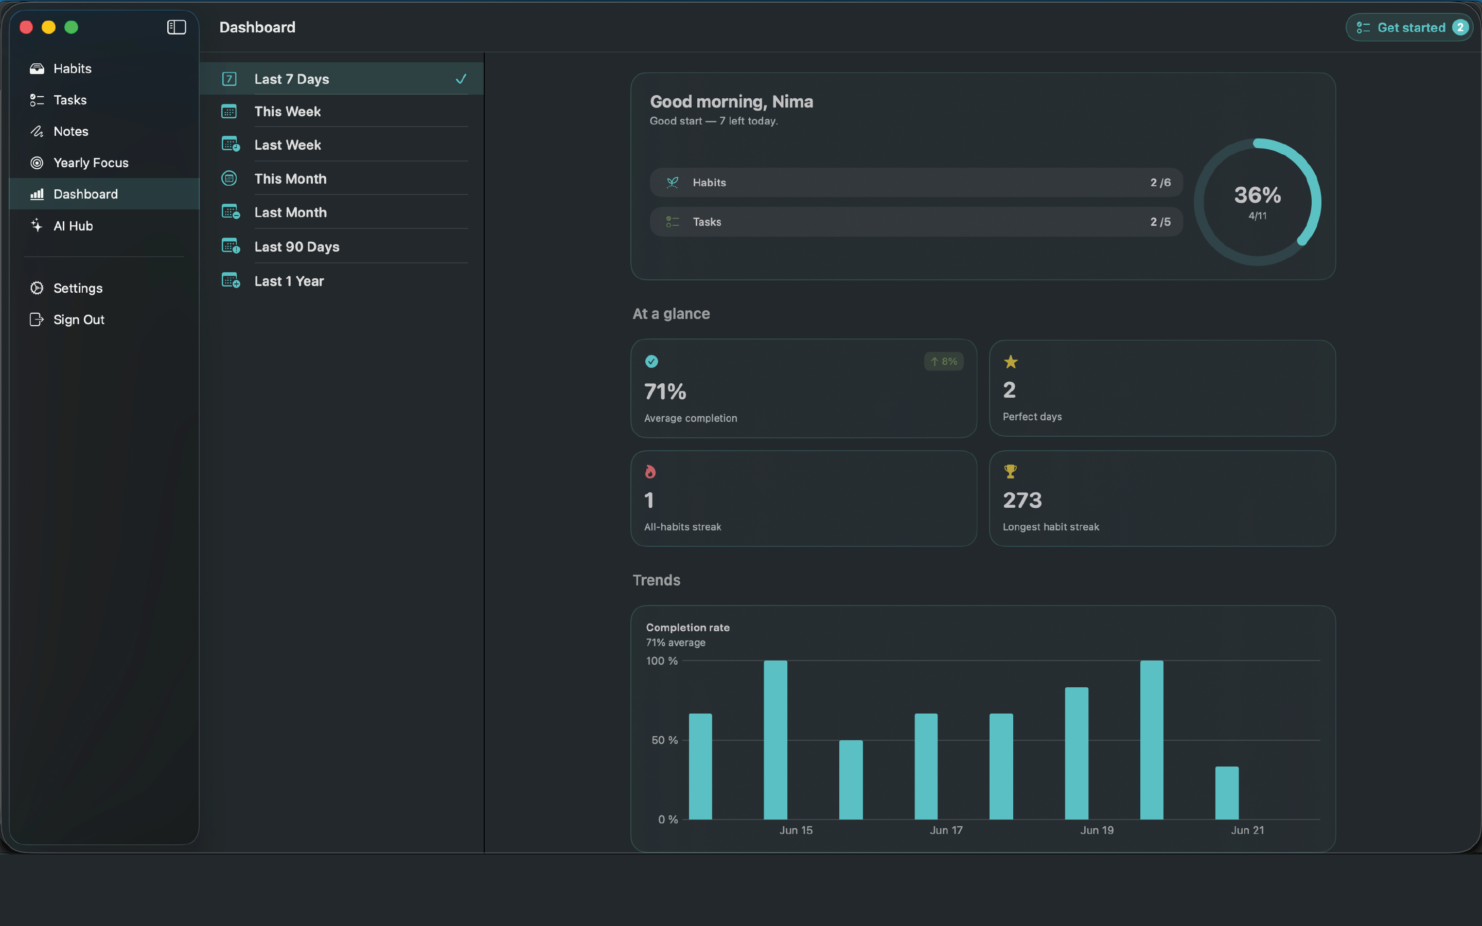1482x926 pixels.
Task: Click the AI Hub sparkle icon
Action: pyautogui.click(x=37, y=225)
